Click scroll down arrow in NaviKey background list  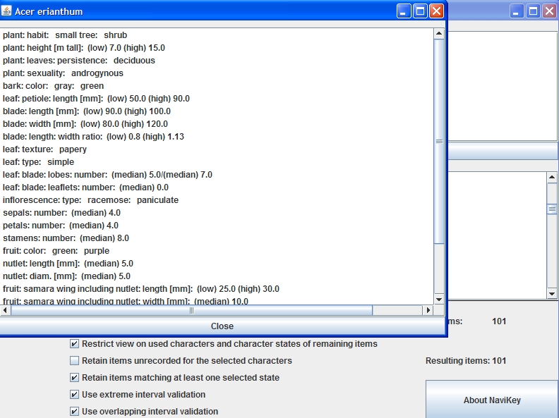coord(552,294)
